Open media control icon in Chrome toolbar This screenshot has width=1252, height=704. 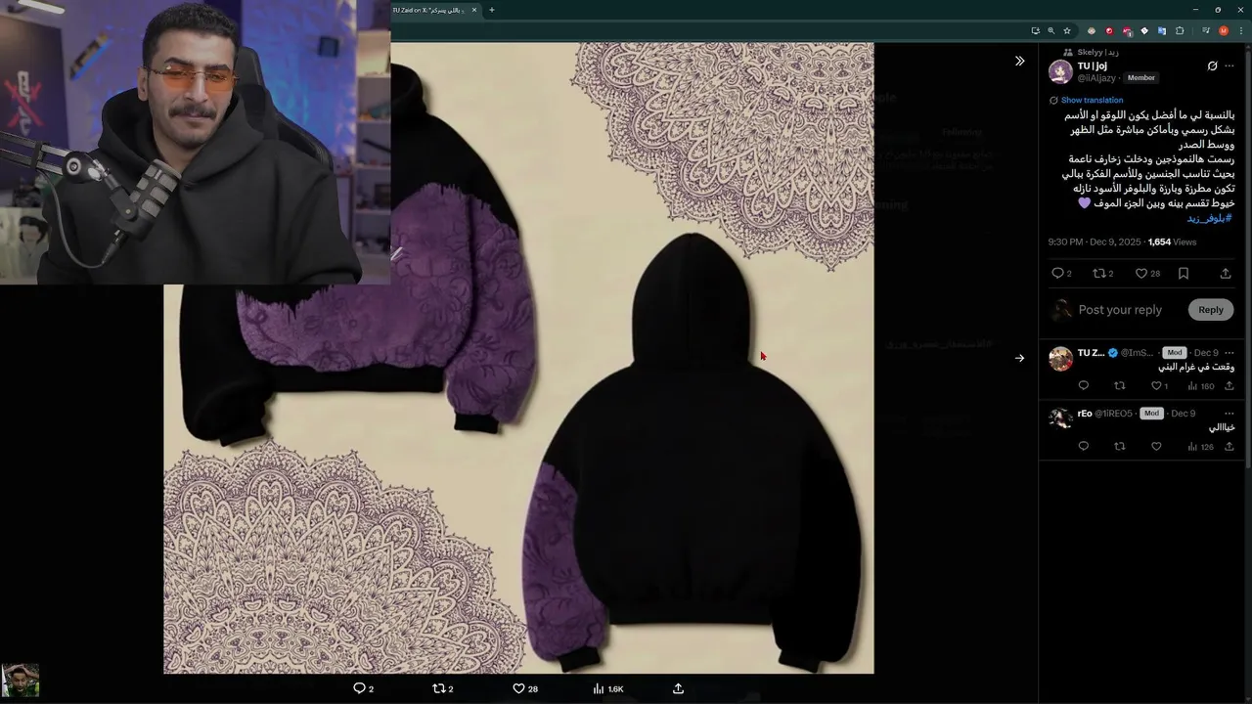tap(1206, 31)
